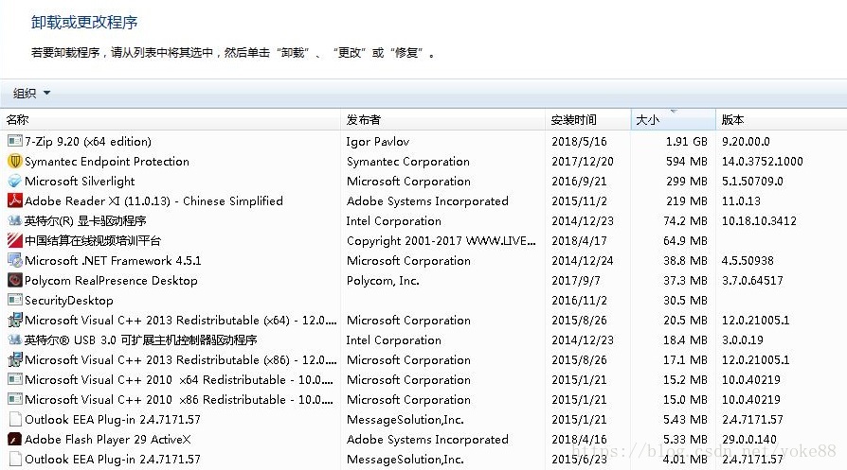The image size is (847, 470).
Task: Select Visual C++ 2010 x86 Redistributable name
Action: point(179,399)
